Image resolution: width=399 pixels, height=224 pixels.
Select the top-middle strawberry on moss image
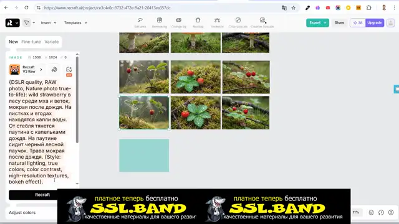[x=195, y=77]
